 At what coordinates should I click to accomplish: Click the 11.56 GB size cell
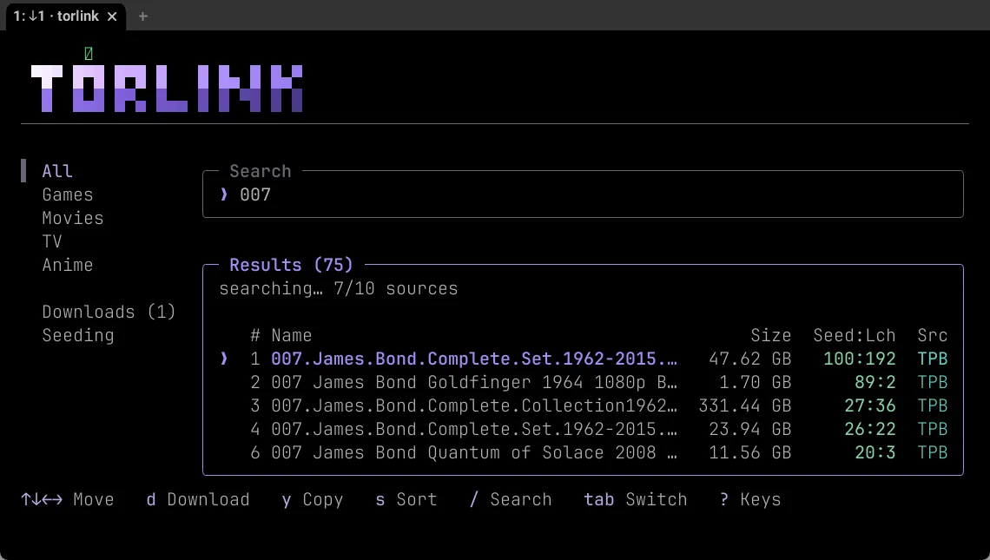(750, 452)
